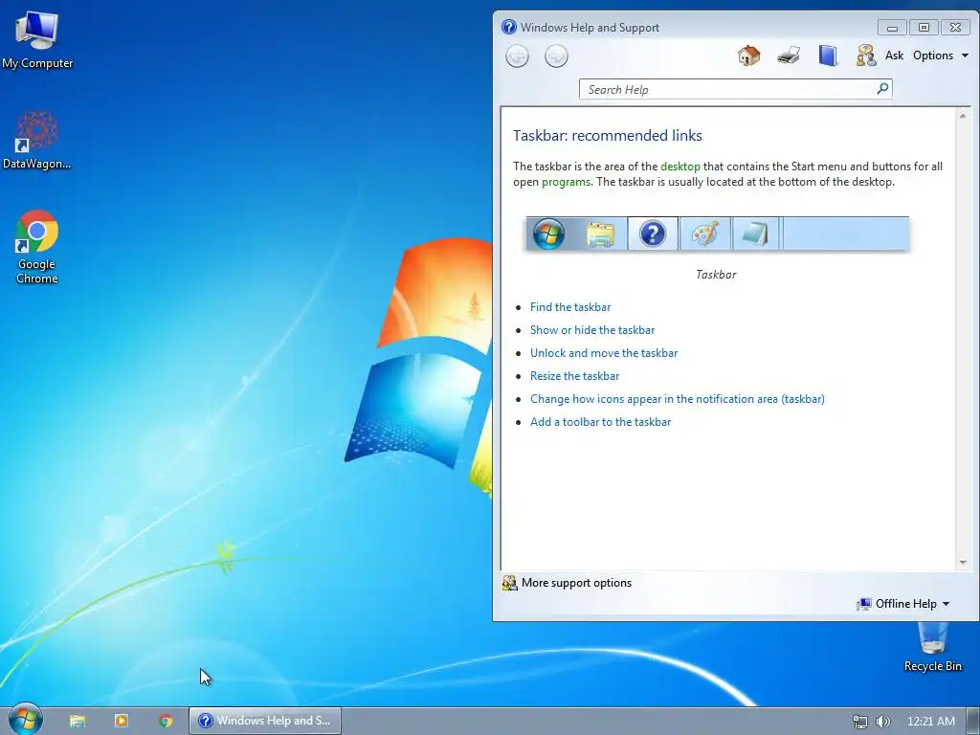This screenshot has height=735, width=980.
Task: Click Windows Help taskbar button
Action: (265, 721)
